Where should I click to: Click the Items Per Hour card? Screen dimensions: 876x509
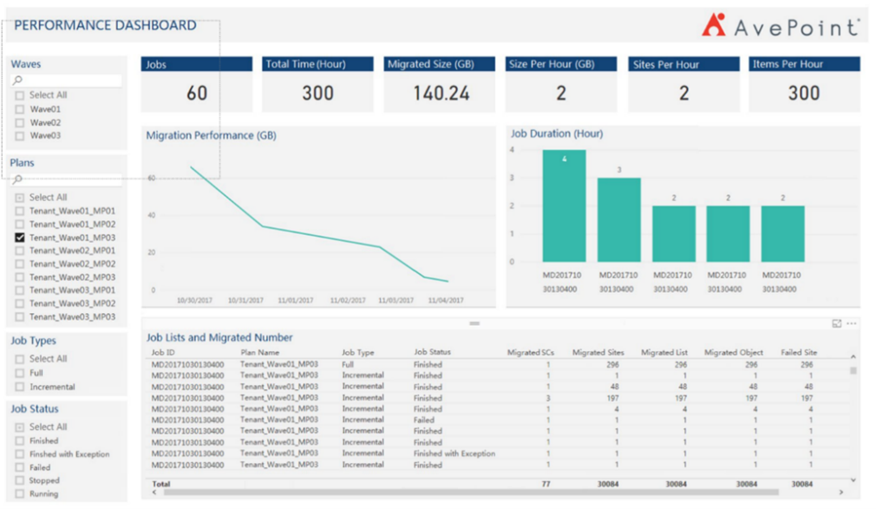805,84
